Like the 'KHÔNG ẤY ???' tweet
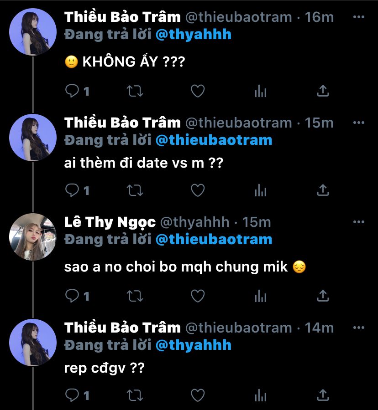This screenshot has width=378, height=410. (x=197, y=91)
